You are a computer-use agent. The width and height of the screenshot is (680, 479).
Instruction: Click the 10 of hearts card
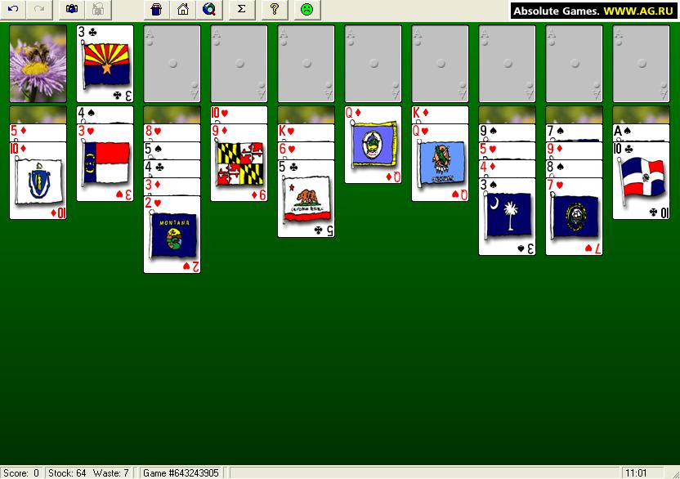pos(239,115)
